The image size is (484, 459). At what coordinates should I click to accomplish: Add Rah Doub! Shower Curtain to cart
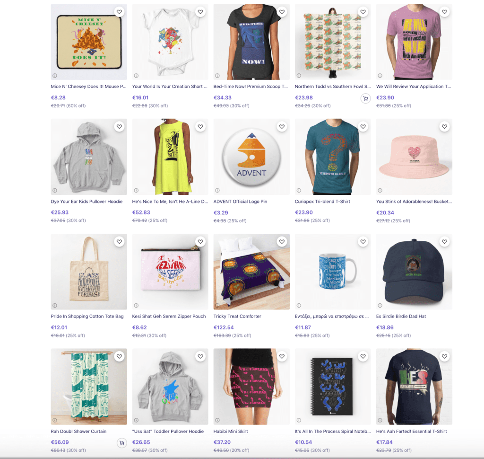point(121,443)
